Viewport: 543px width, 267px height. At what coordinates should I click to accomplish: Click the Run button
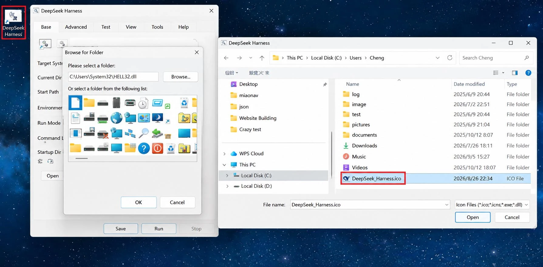pos(159,229)
